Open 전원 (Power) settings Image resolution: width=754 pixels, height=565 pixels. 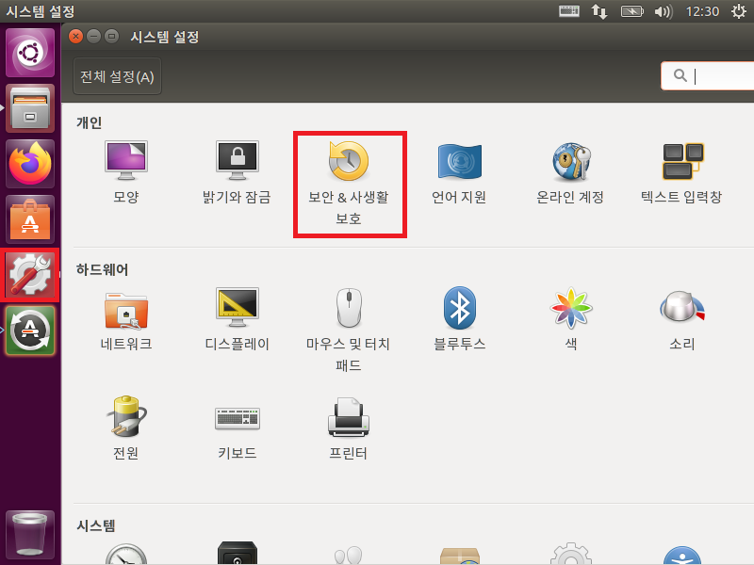tap(126, 428)
